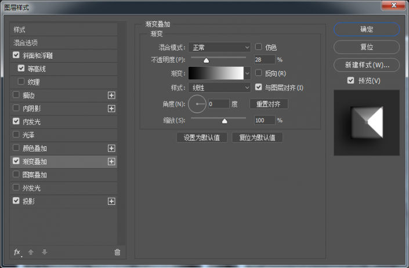Click the move effect down arrow
Image resolution: width=409 pixels, height=268 pixels.
click(x=44, y=252)
